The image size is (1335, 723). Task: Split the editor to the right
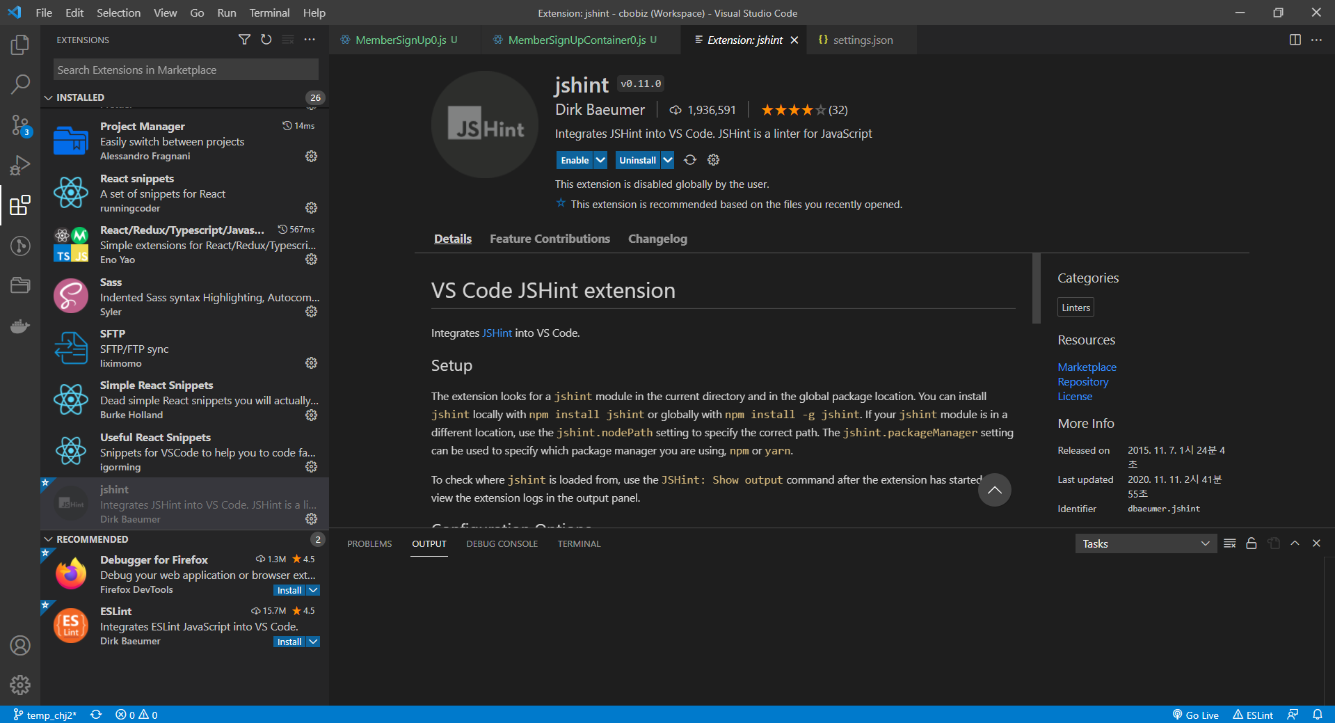click(x=1295, y=40)
